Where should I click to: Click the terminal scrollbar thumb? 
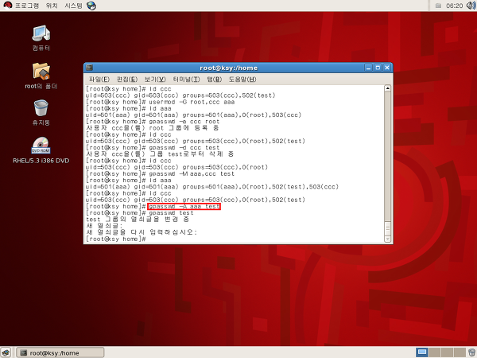point(388,229)
